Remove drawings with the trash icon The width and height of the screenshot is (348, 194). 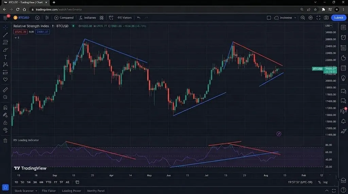coord(5,141)
